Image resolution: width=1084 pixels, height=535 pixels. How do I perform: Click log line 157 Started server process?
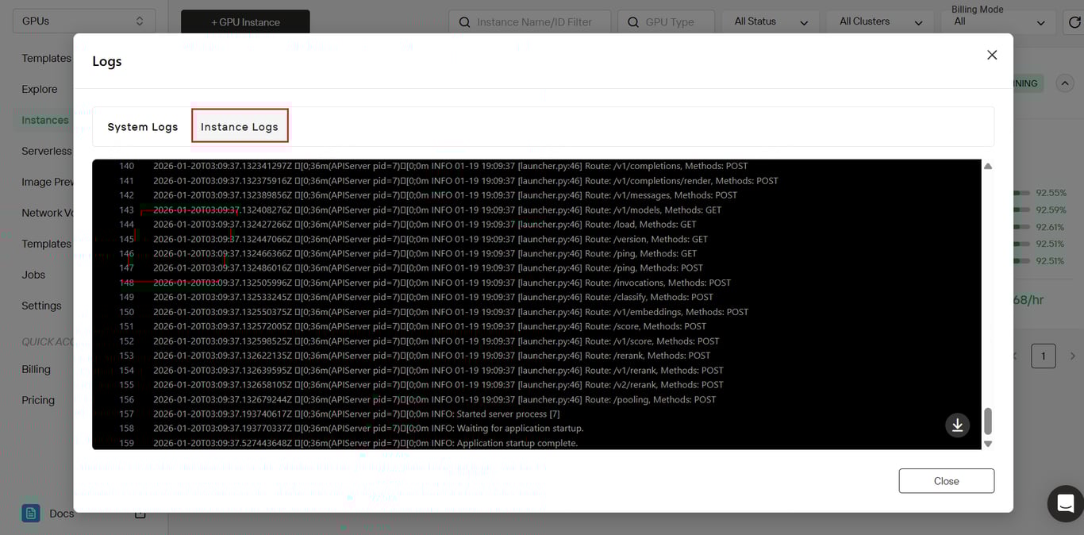click(356, 414)
